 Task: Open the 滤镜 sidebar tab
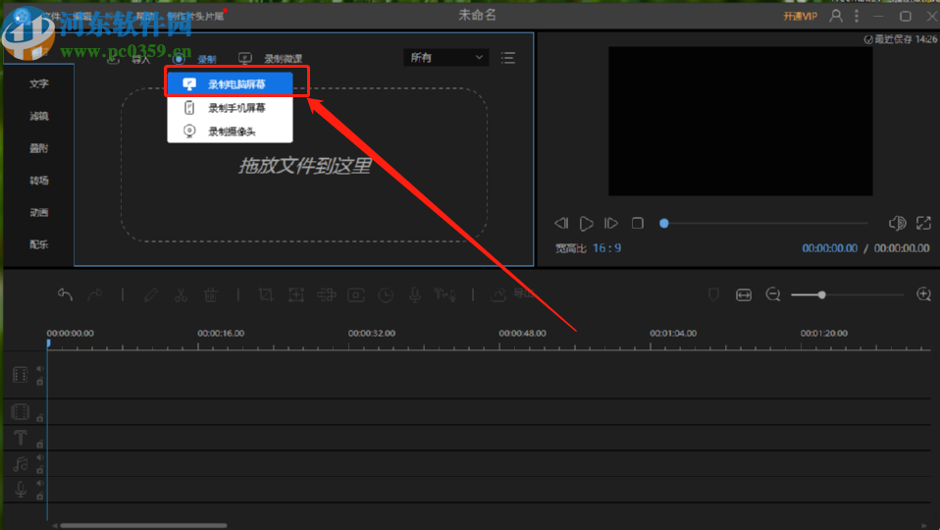[39, 117]
